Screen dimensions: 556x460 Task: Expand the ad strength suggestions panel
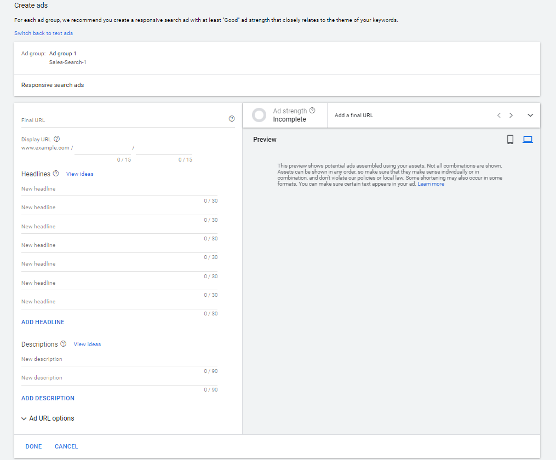(530, 116)
